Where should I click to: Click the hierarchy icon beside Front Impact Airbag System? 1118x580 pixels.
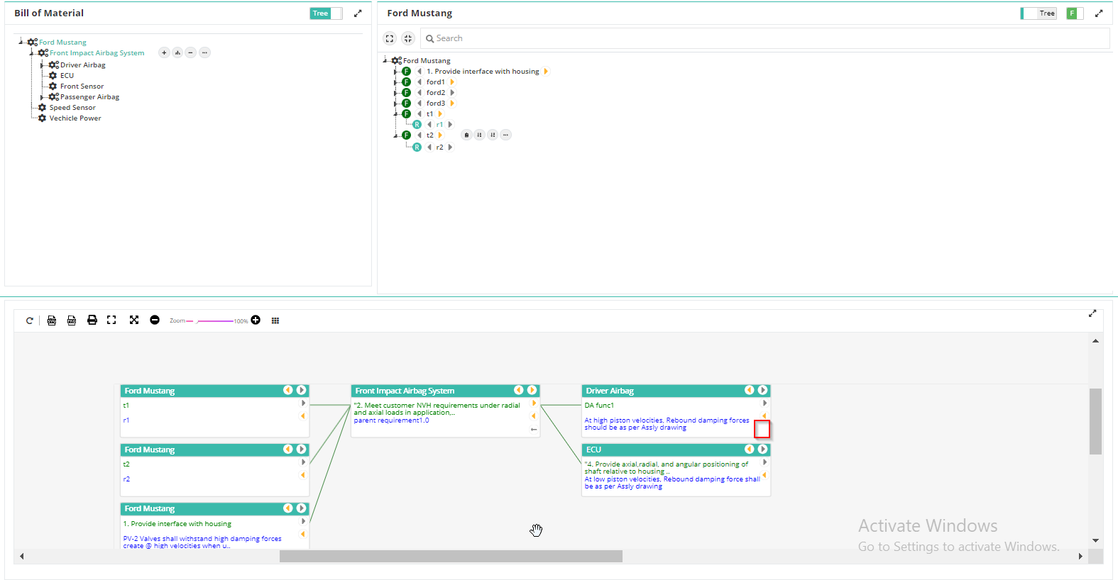pos(177,52)
